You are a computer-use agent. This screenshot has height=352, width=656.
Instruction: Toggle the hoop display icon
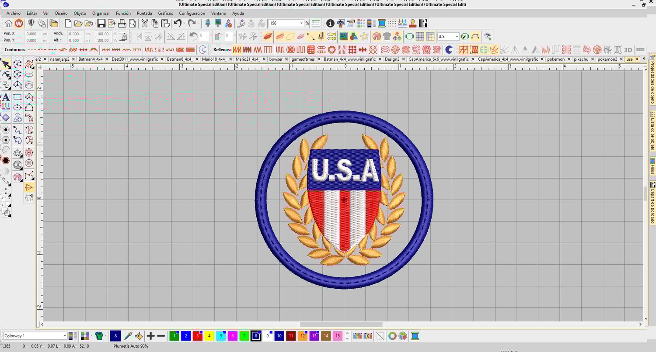click(x=409, y=36)
